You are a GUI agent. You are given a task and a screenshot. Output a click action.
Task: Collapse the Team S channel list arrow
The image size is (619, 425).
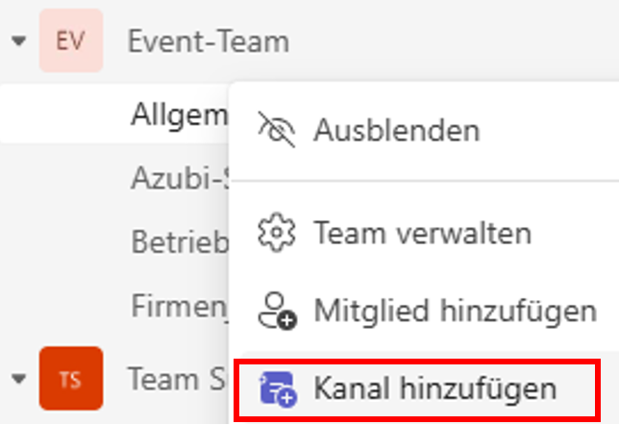[x=18, y=379]
